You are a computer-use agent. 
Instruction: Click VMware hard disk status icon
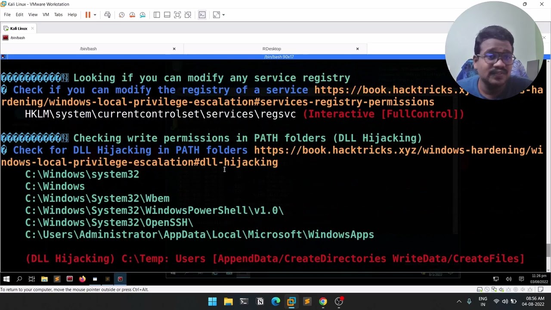pos(480,289)
